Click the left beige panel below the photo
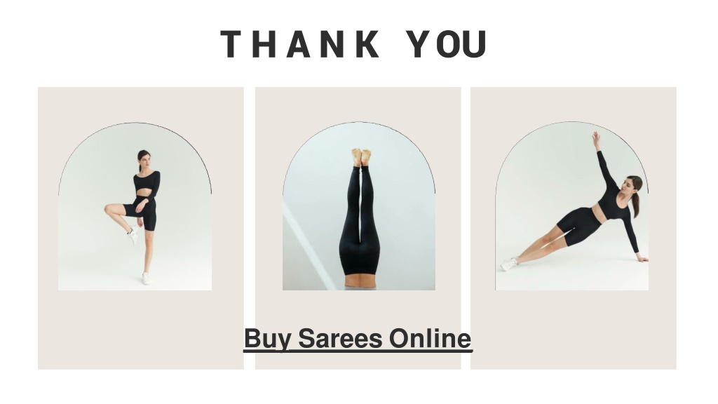 click(140, 330)
